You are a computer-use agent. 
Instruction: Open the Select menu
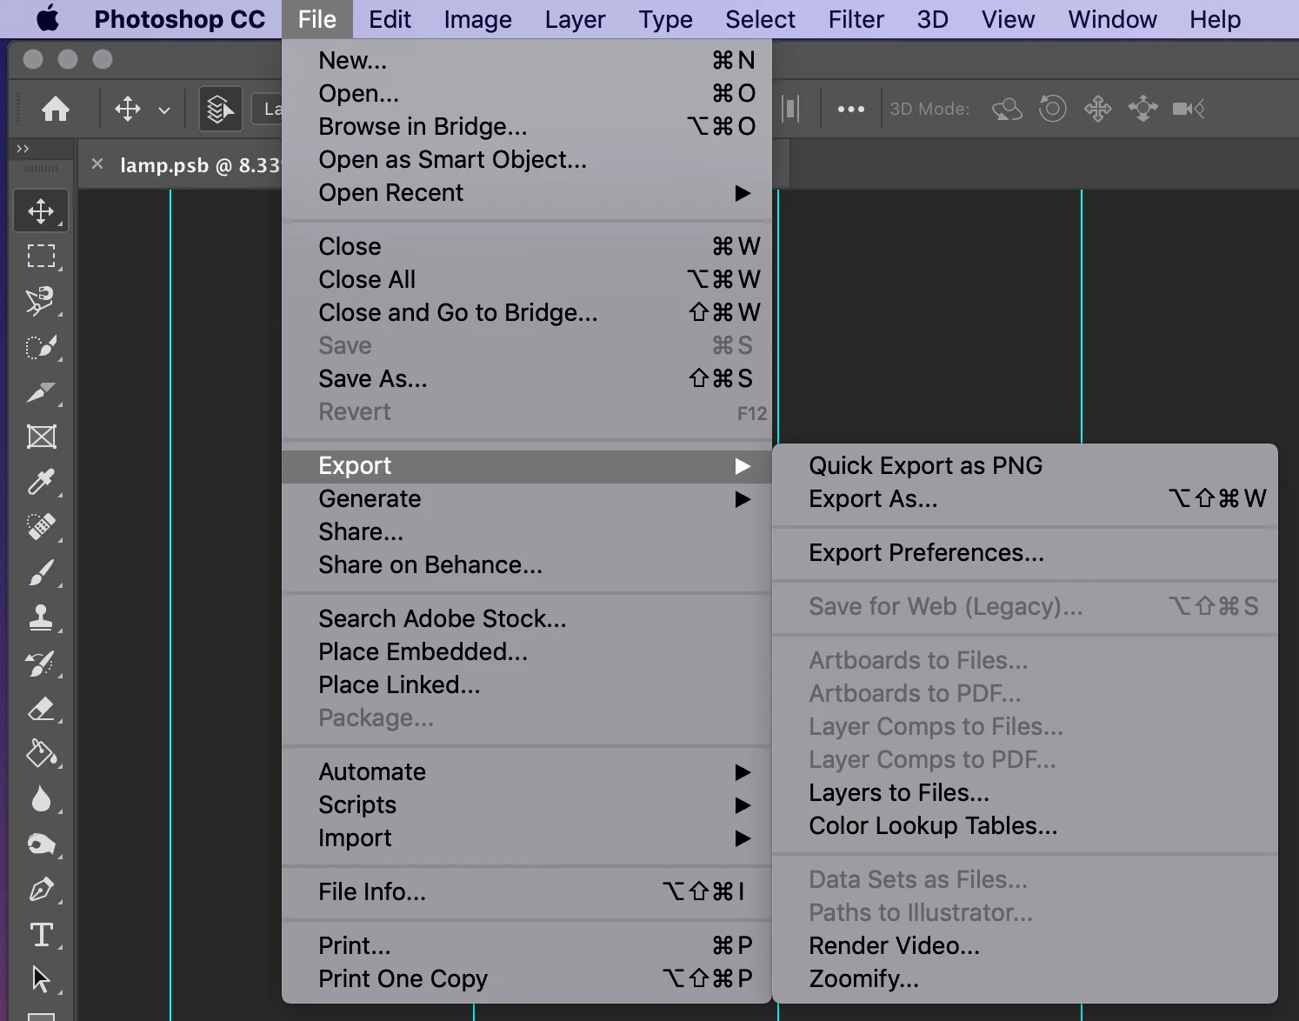[760, 19]
